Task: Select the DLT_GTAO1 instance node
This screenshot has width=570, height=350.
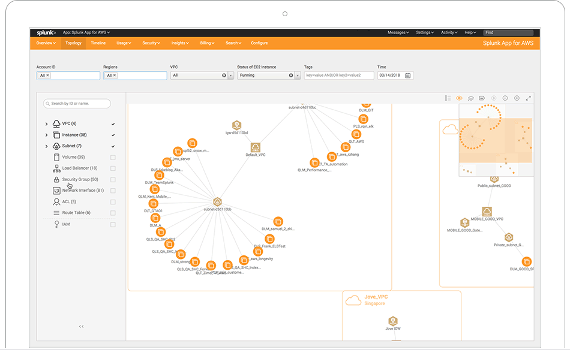Action: (154, 203)
